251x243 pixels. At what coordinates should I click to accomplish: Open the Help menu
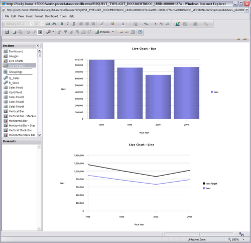pyautogui.click(x=71, y=16)
